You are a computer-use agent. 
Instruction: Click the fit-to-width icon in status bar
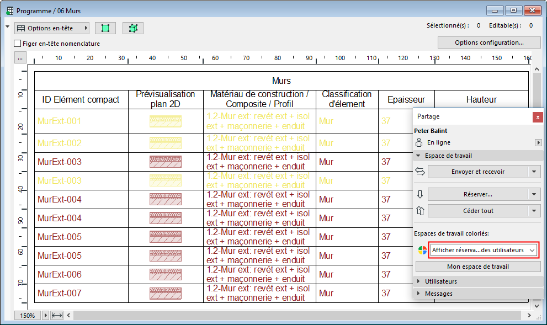57,315
